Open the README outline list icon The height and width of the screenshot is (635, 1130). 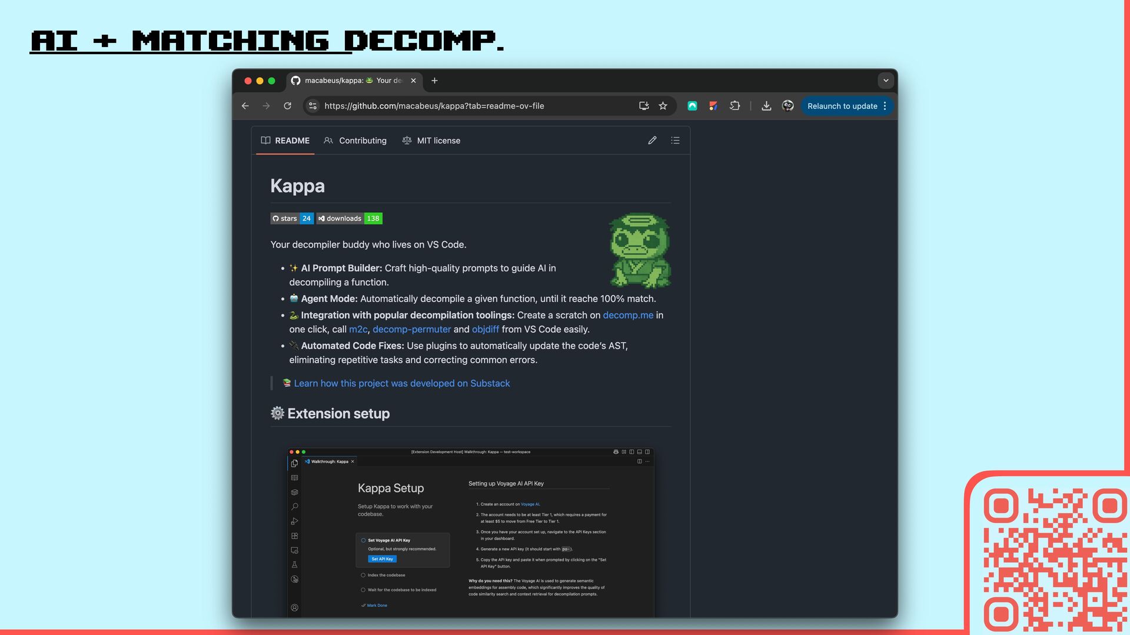675,141
